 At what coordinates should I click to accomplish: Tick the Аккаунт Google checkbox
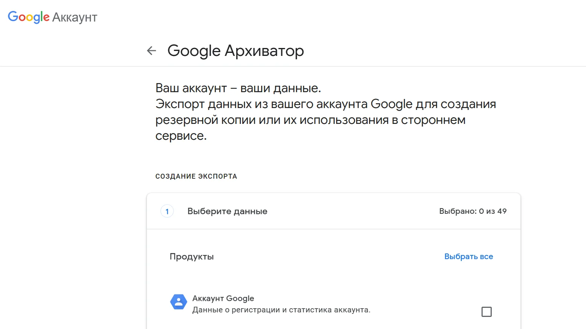click(486, 312)
